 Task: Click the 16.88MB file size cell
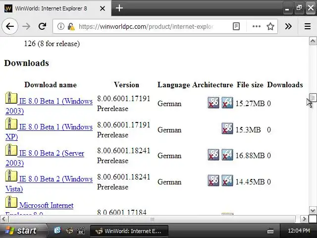pyautogui.click(x=250, y=156)
